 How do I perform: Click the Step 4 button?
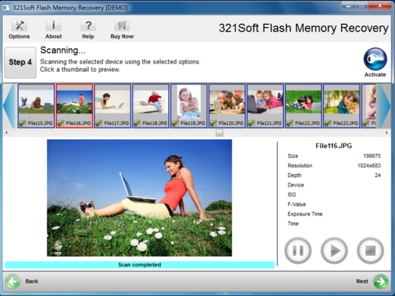(x=20, y=62)
